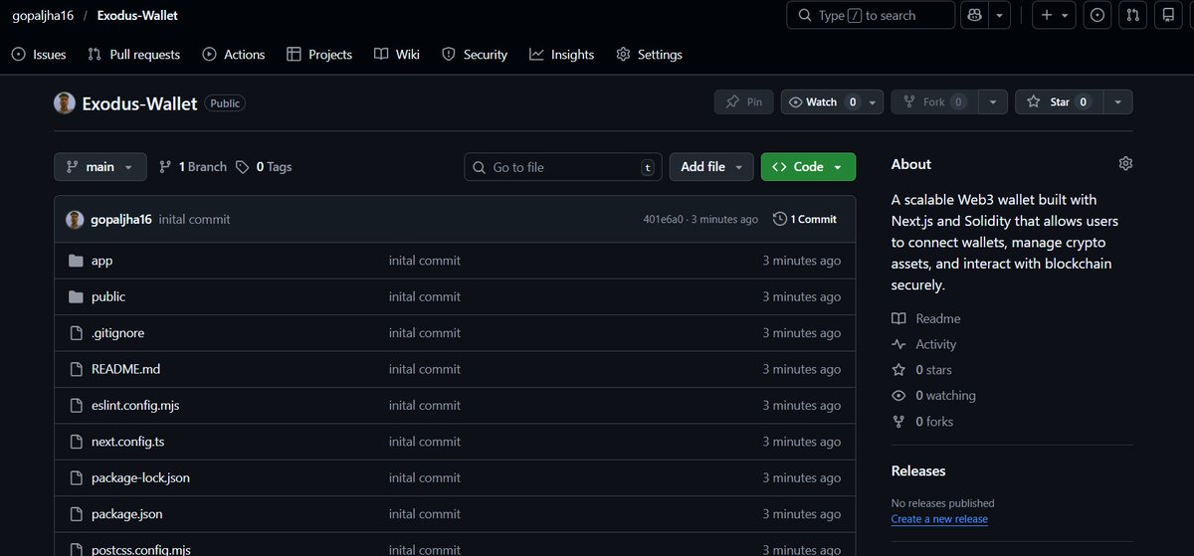Click the package-lock.json file icon

[x=76, y=477]
